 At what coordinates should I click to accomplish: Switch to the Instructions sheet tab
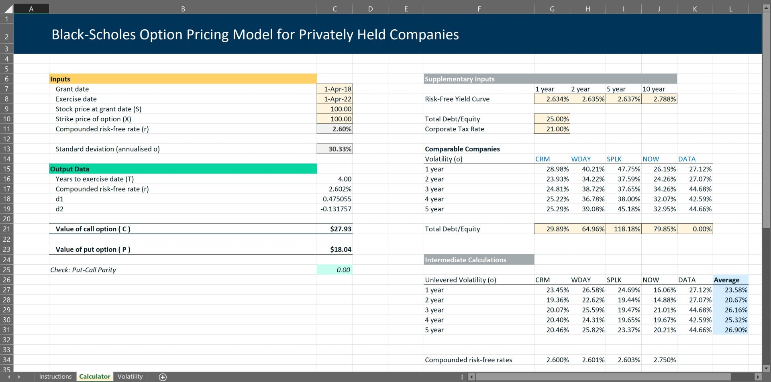pyautogui.click(x=55, y=376)
